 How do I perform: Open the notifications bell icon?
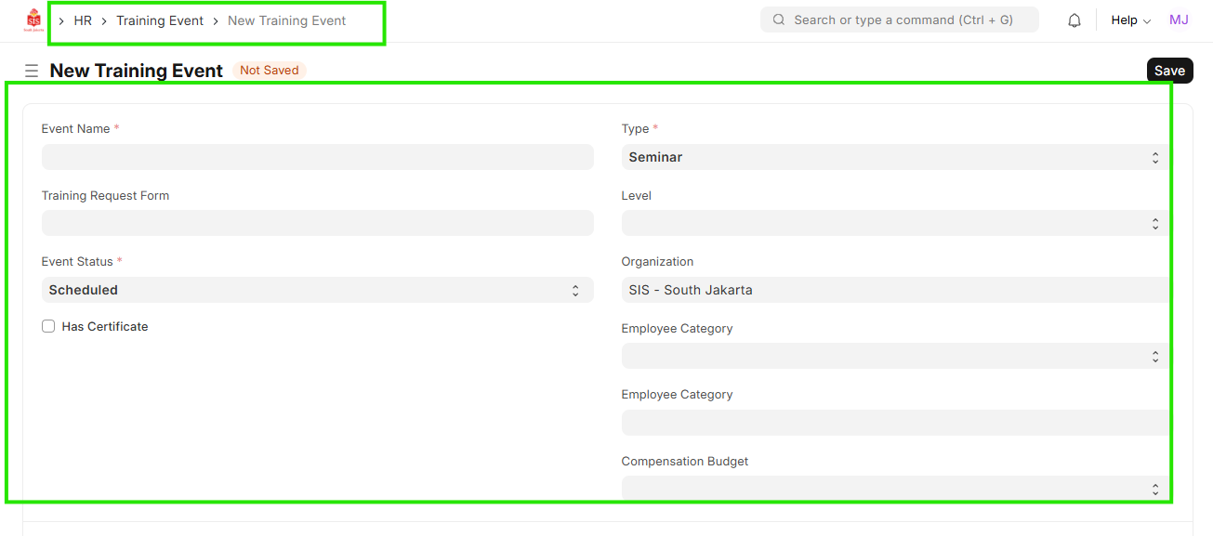pyautogui.click(x=1075, y=20)
